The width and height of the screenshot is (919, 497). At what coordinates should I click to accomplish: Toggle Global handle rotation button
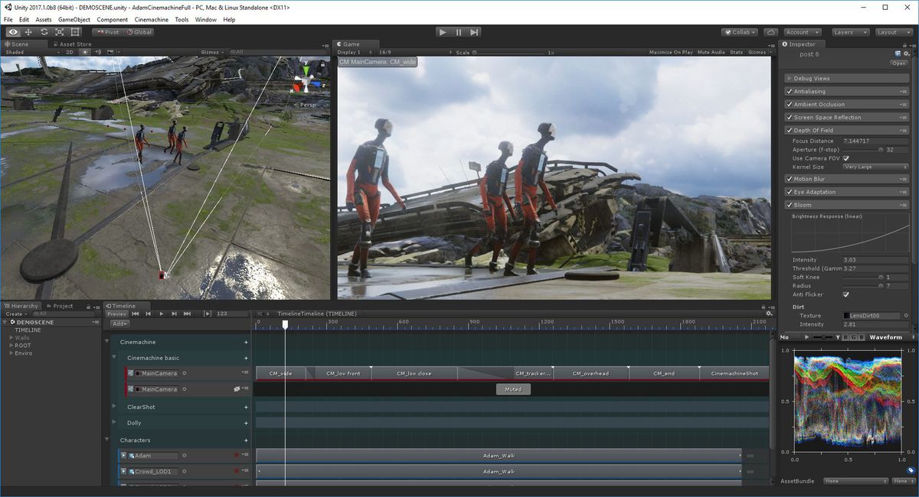[139, 32]
